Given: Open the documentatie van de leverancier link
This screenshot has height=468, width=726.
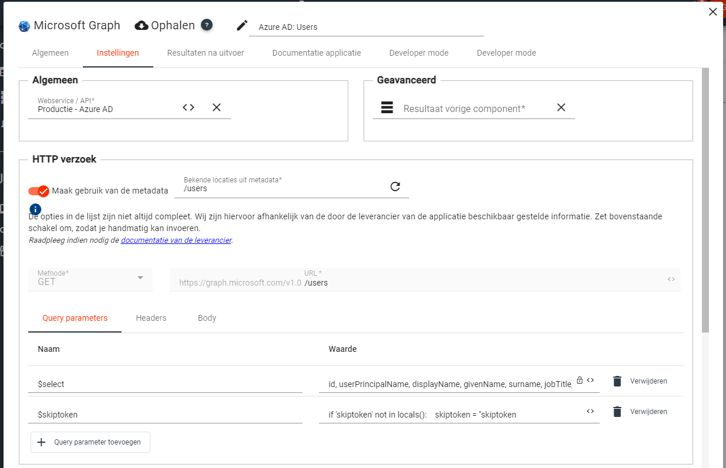Looking at the screenshot, I should pos(176,240).
